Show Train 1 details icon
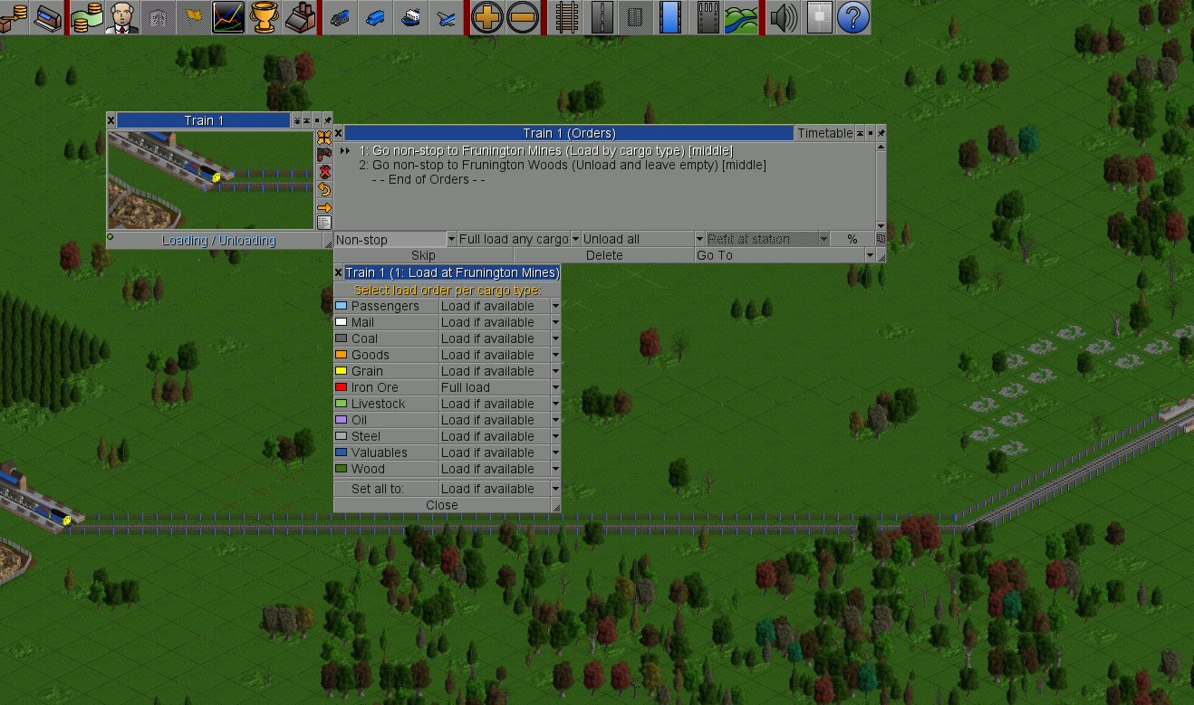The height and width of the screenshot is (705, 1194). coord(324,223)
